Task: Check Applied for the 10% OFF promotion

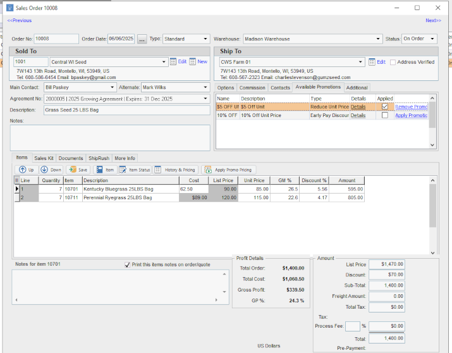Action: pyautogui.click(x=385, y=115)
